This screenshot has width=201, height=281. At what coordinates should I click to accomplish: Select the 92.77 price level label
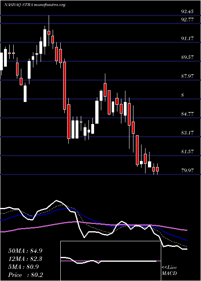[x=187, y=20]
